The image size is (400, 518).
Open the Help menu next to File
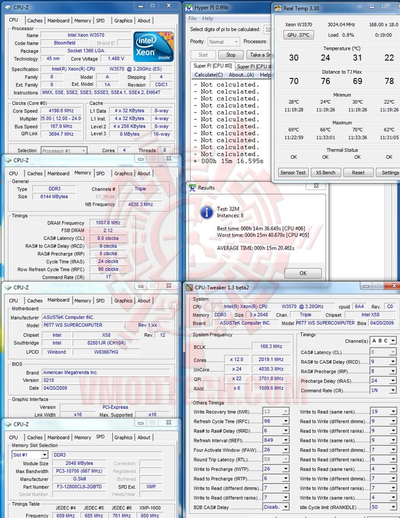click(x=208, y=18)
